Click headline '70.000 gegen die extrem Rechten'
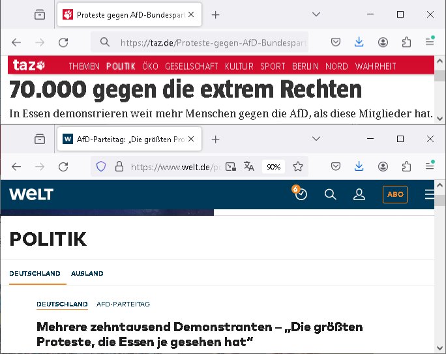This screenshot has height=354, width=446. pyautogui.click(x=185, y=89)
